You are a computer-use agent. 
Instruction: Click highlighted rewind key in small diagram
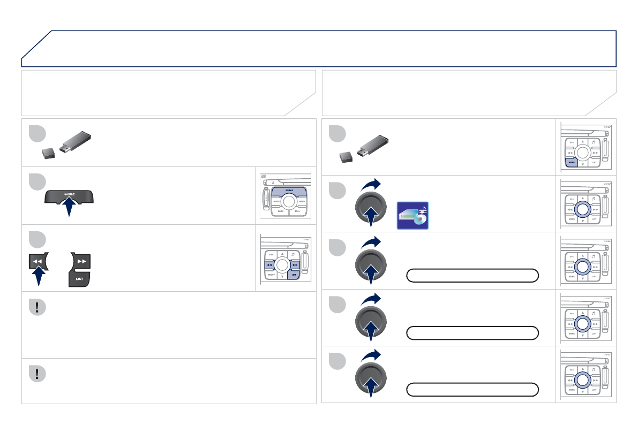pyautogui.click(x=269, y=264)
